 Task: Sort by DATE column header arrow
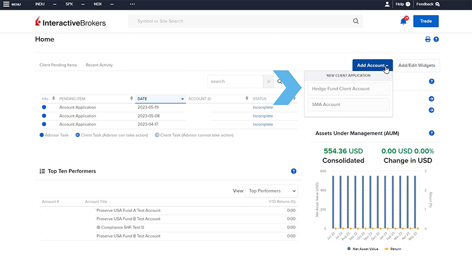(182, 99)
